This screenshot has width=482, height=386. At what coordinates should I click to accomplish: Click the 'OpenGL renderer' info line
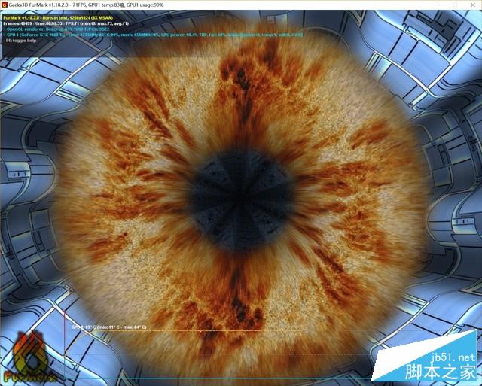pos(57,29)
